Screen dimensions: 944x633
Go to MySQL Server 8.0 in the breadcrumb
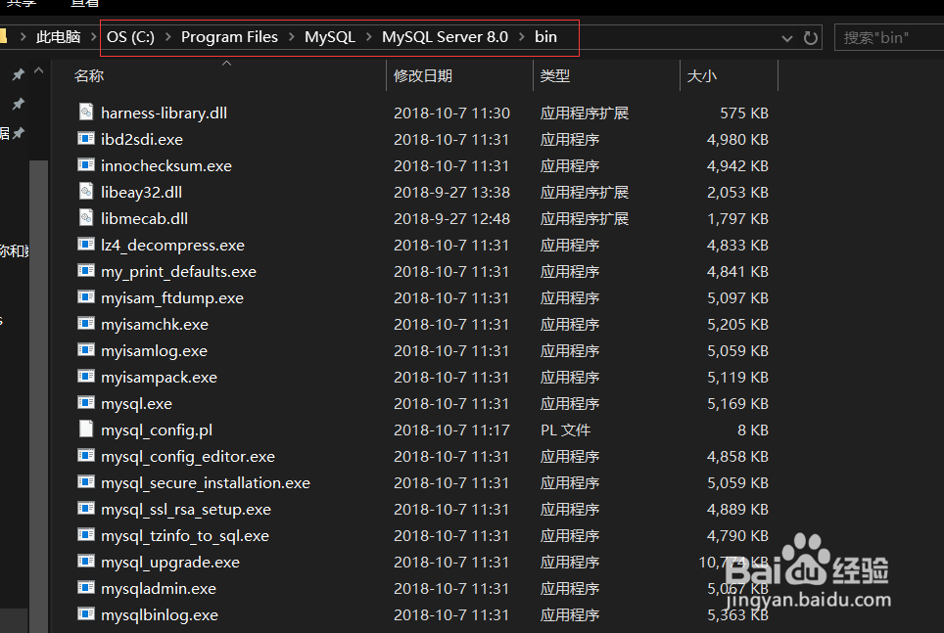(x=445, y=37)
